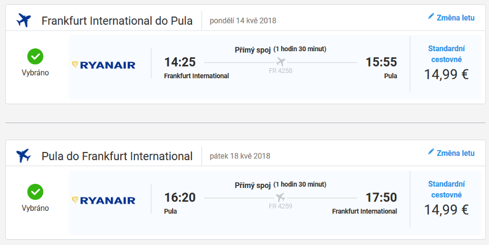Image resolution: width=489 pixels, height=245 pixels.
Task: Click the green Vybráno checkmark for Frankfurt flight
Action: [35, 57]
